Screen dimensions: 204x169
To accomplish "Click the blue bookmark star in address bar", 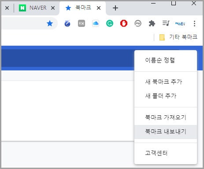I will pyautogui.click(x=50, y=23).
